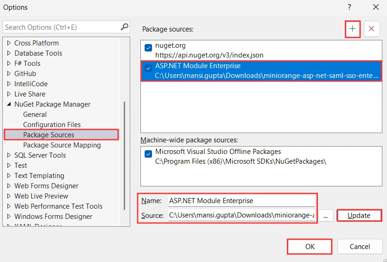The width and height of the screenshot is (387, 262).
Task: Expand the Web Forms Designer node
Action: point(9,185)
